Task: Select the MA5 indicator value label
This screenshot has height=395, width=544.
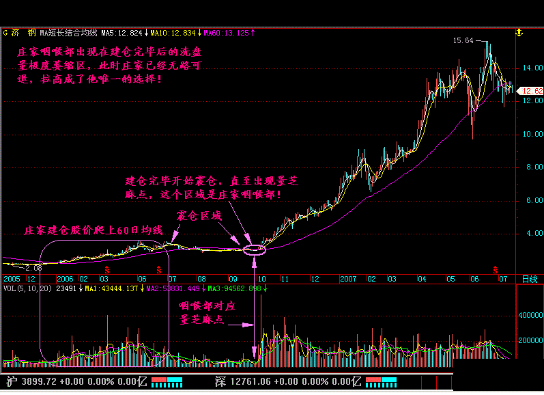Action: click(x=123, y=32)
